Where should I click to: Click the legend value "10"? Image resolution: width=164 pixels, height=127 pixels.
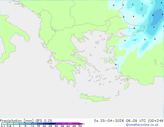tap(32, 126)
